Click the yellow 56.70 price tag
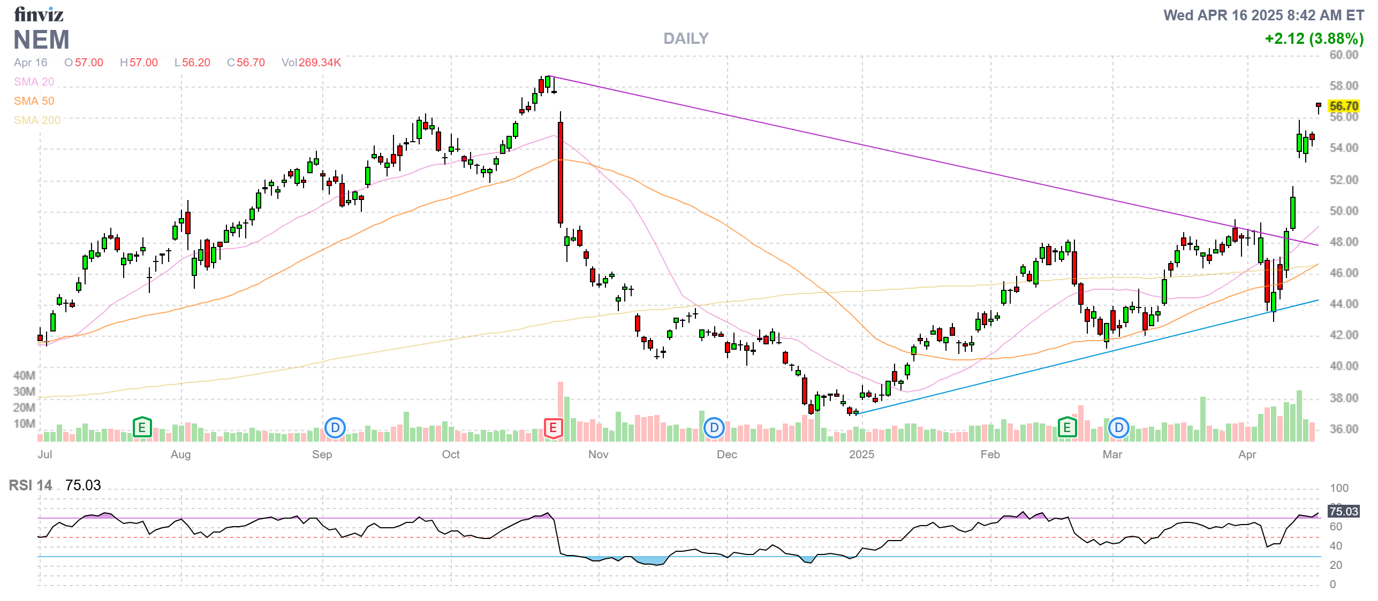The image size is (1378, 601). click(x=1344, y=106)
